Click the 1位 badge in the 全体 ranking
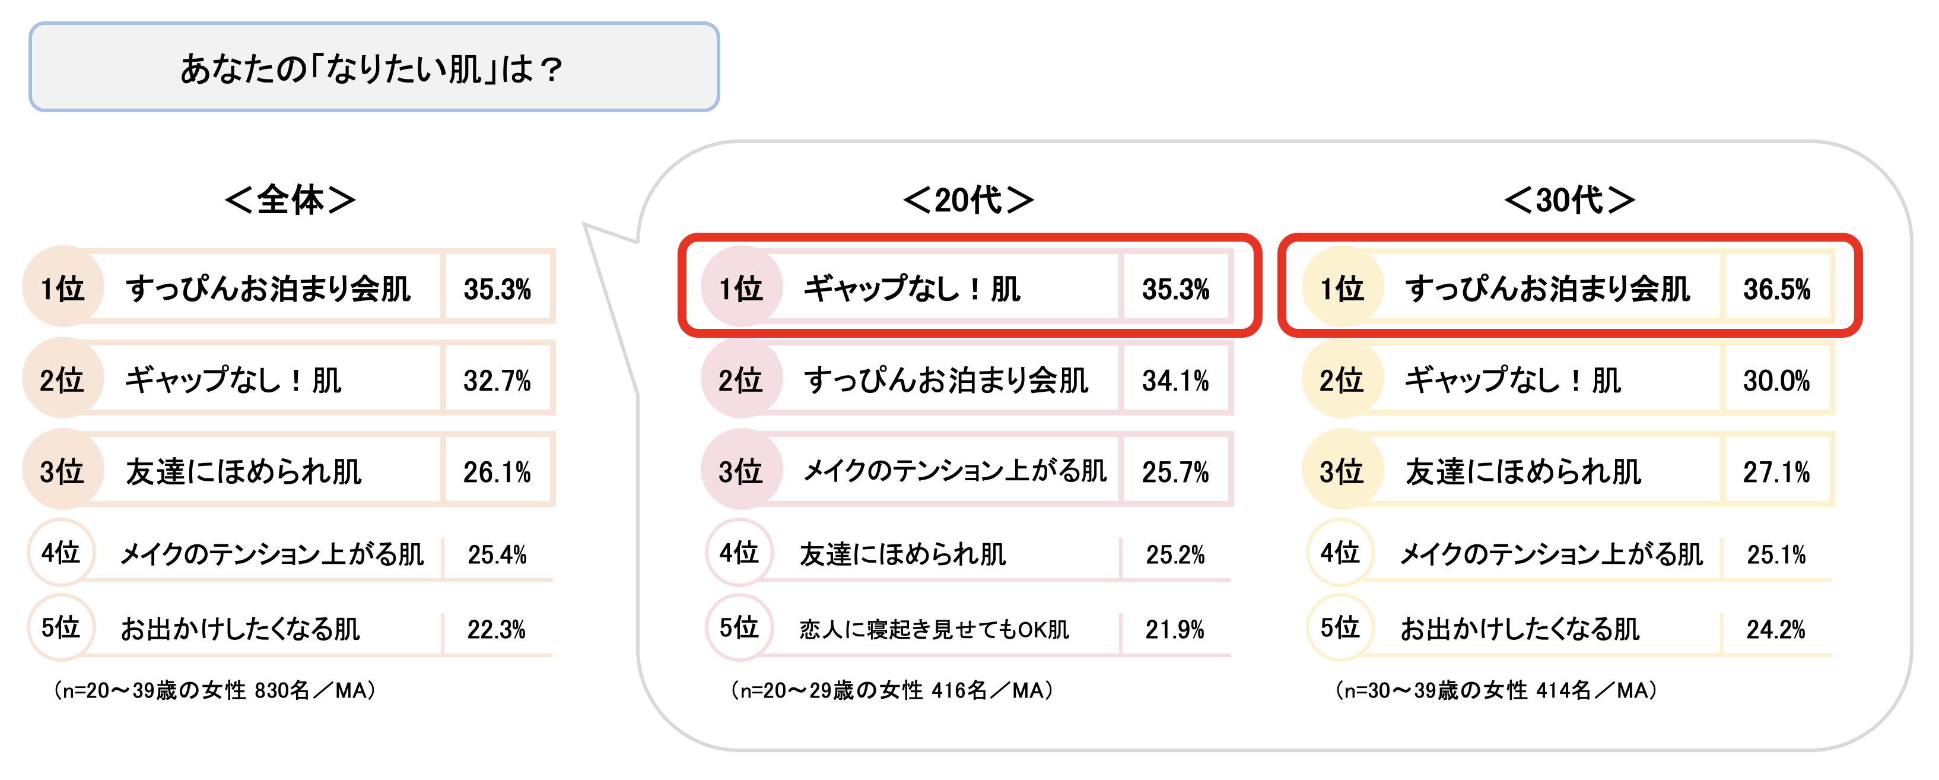The width and height of the screenshot is (1939, 780). [62, 288]
